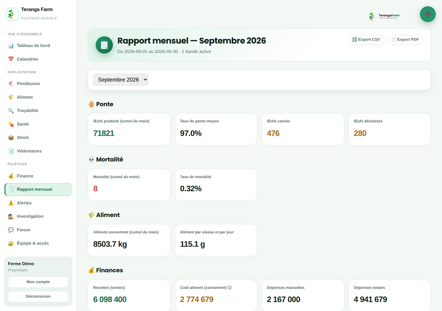The height and width of the screenshot is (311, 442).
Task: Open Tableau de bord menu item
Action: tap(38, 46)
